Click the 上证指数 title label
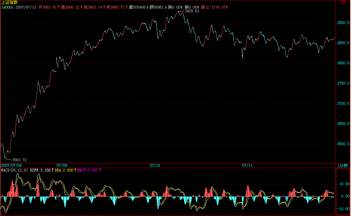 point(9,2)
